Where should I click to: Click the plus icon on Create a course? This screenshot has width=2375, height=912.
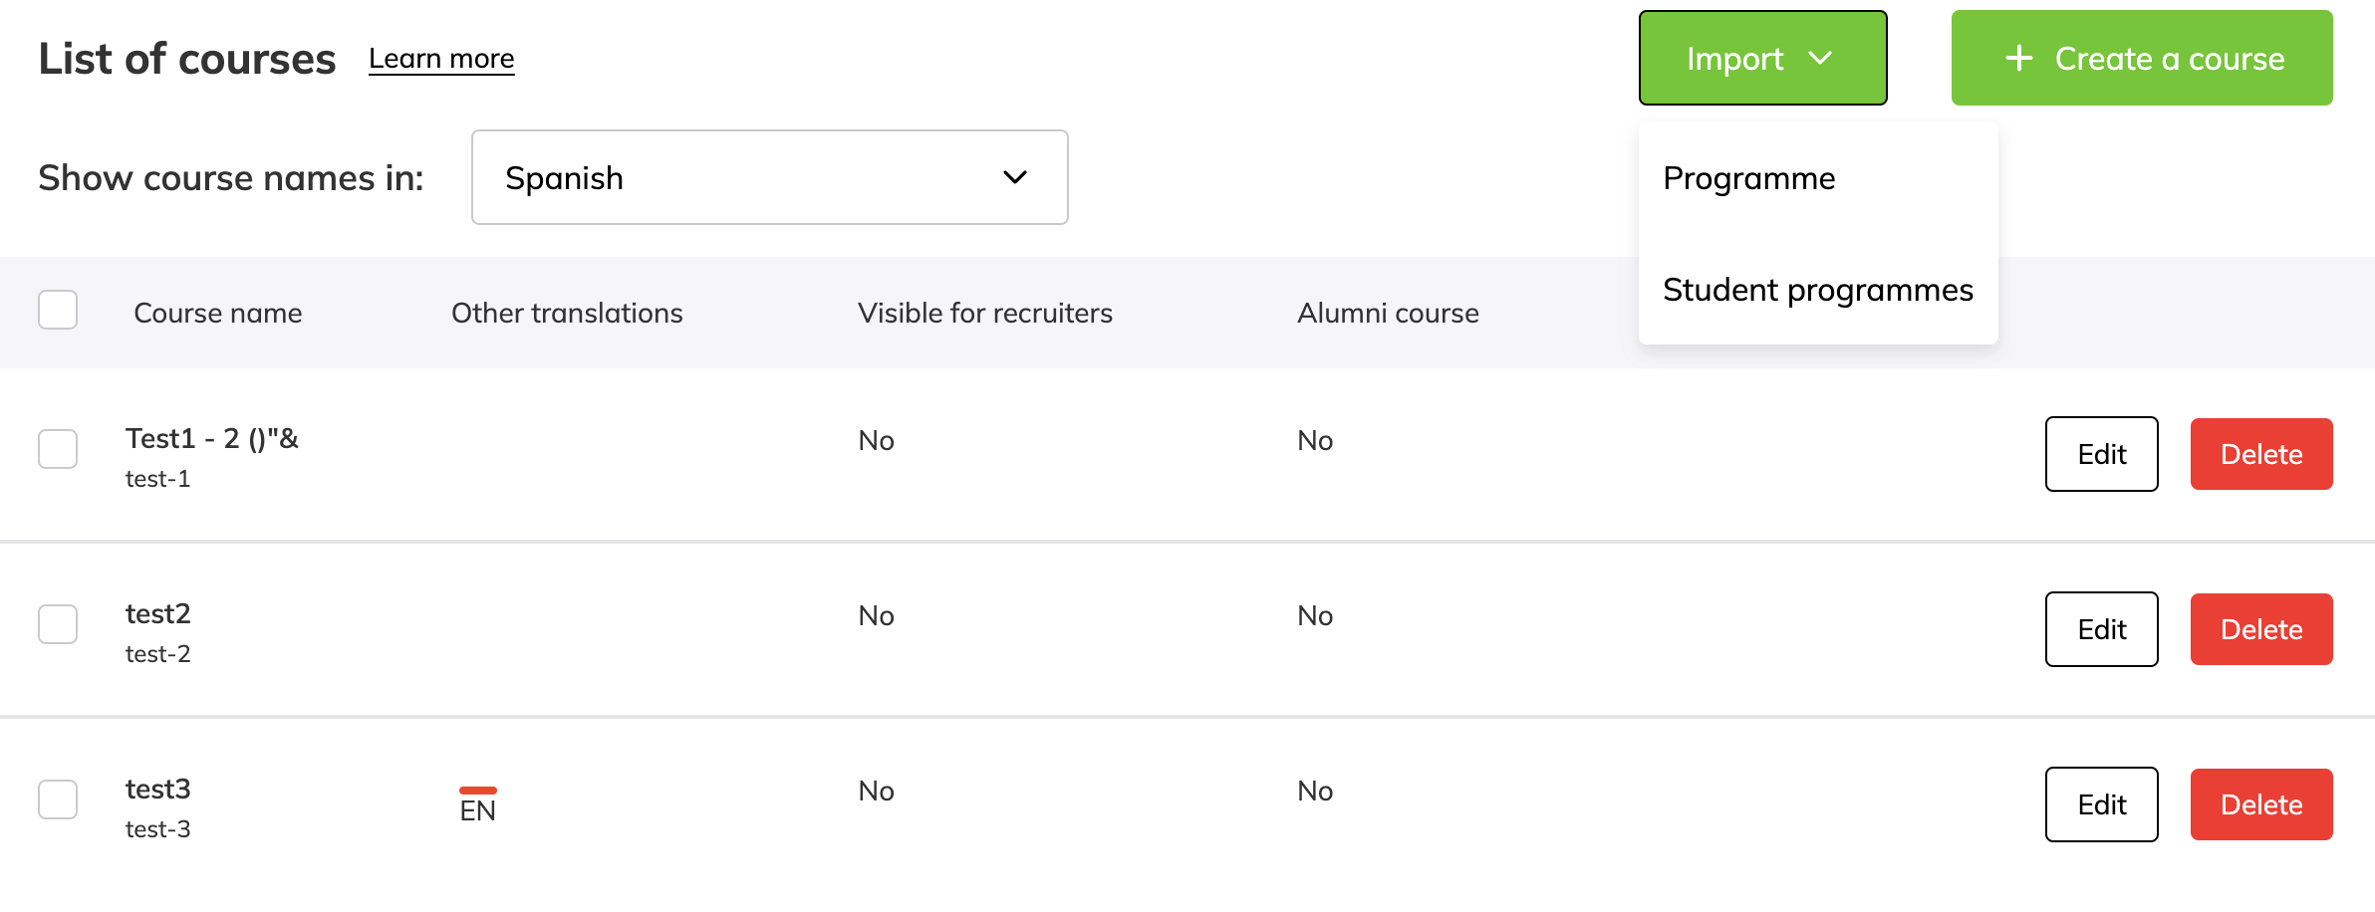click(2018, 58)
